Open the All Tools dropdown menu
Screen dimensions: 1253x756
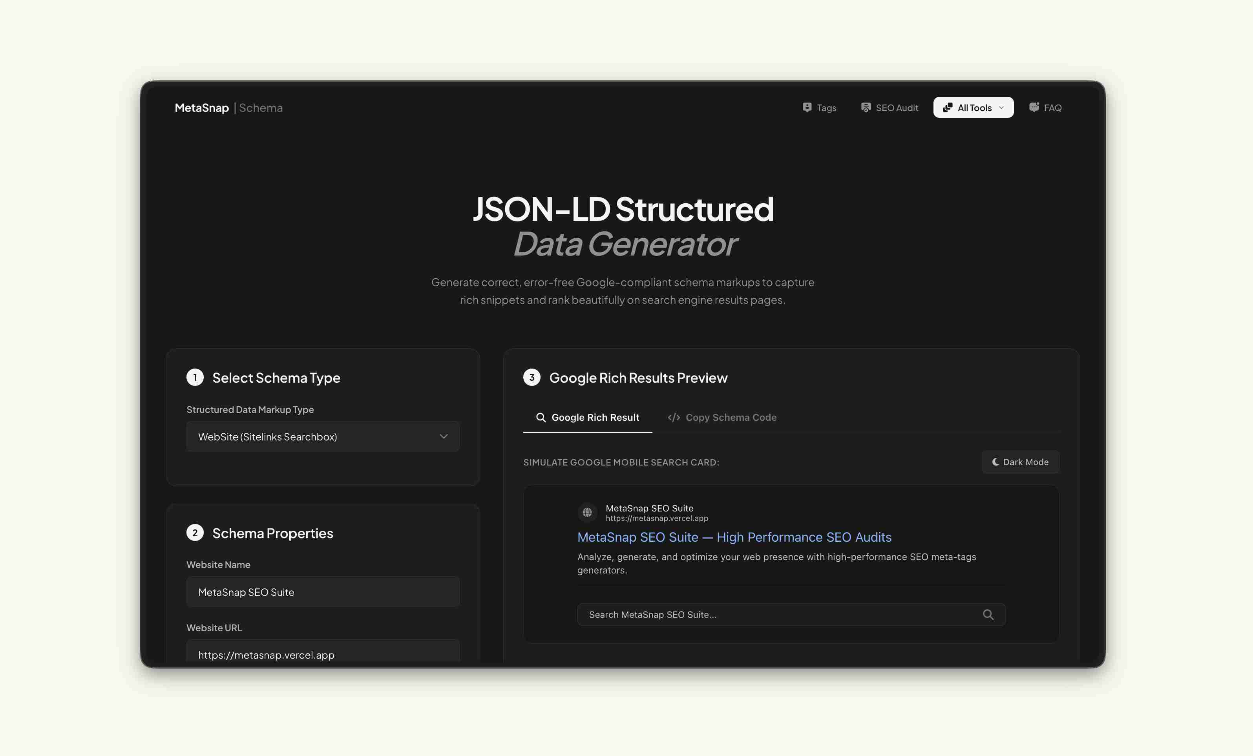click(x=974, y=107)
